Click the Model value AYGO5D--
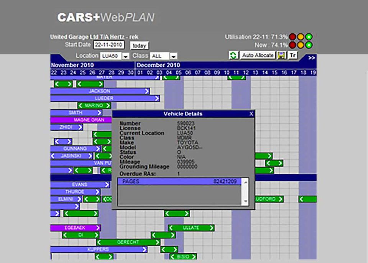Screen dimensions: 368x263 click(190, 148)
